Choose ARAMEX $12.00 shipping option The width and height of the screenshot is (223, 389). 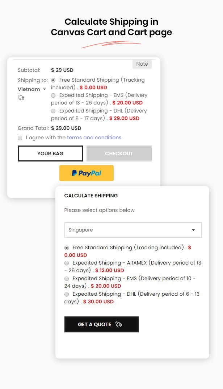tap(67, 263)
